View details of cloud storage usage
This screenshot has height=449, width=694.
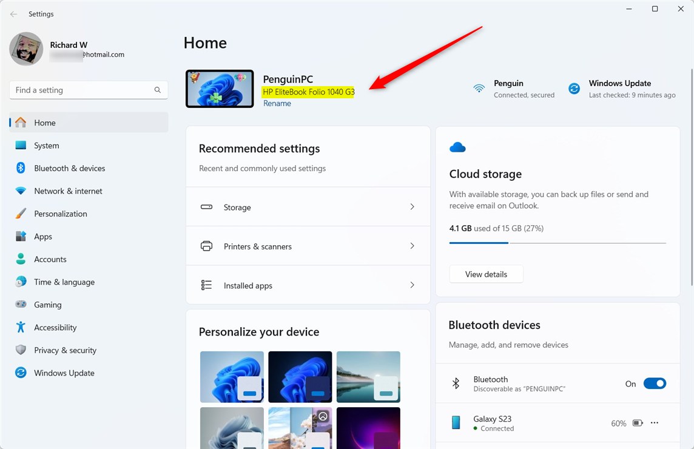[x=485, y=274]
